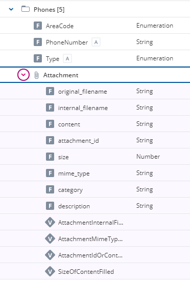Click the V diamond icon of SizeOfContentFilled
190x281 pixels.
(50, 271)
